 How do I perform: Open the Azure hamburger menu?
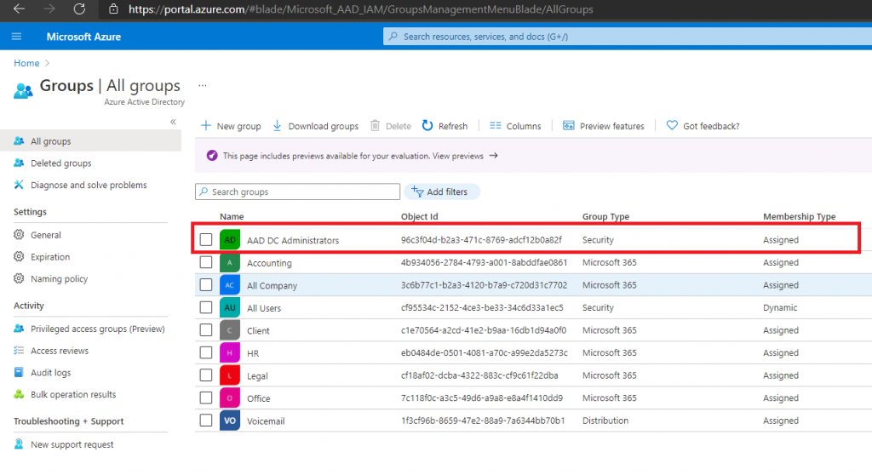pos(17,37)
